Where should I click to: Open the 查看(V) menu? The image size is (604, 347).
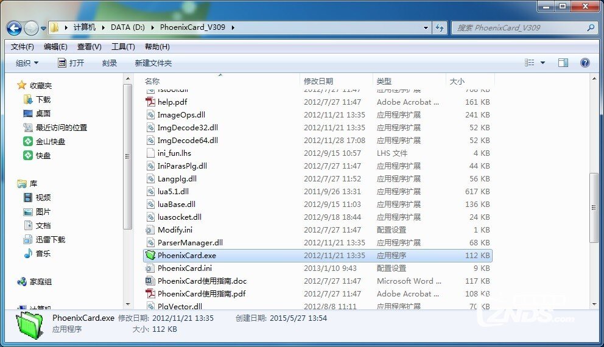(x=89, y=47)
